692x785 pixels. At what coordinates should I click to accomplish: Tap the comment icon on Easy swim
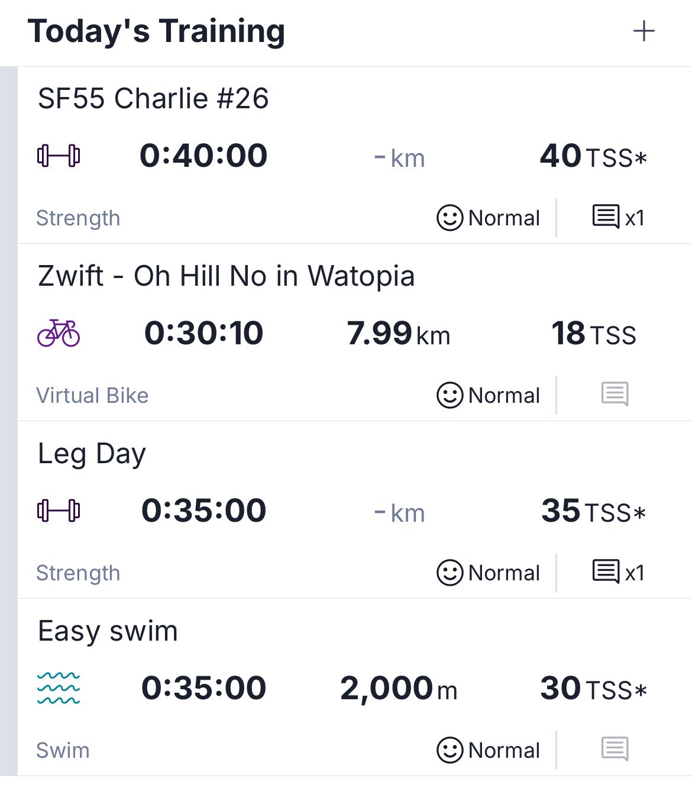(615, 749)
